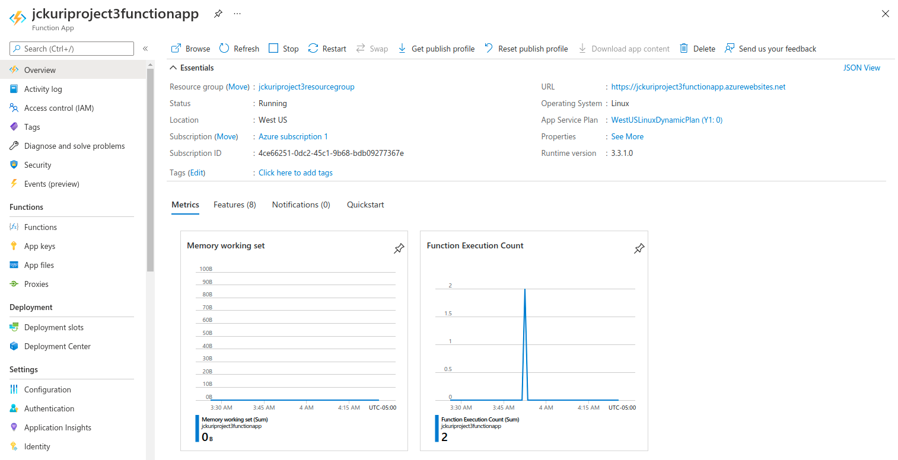The image size is (898, 460).
Task: Click the Browse toolbar icon
Action: [176, 49]
